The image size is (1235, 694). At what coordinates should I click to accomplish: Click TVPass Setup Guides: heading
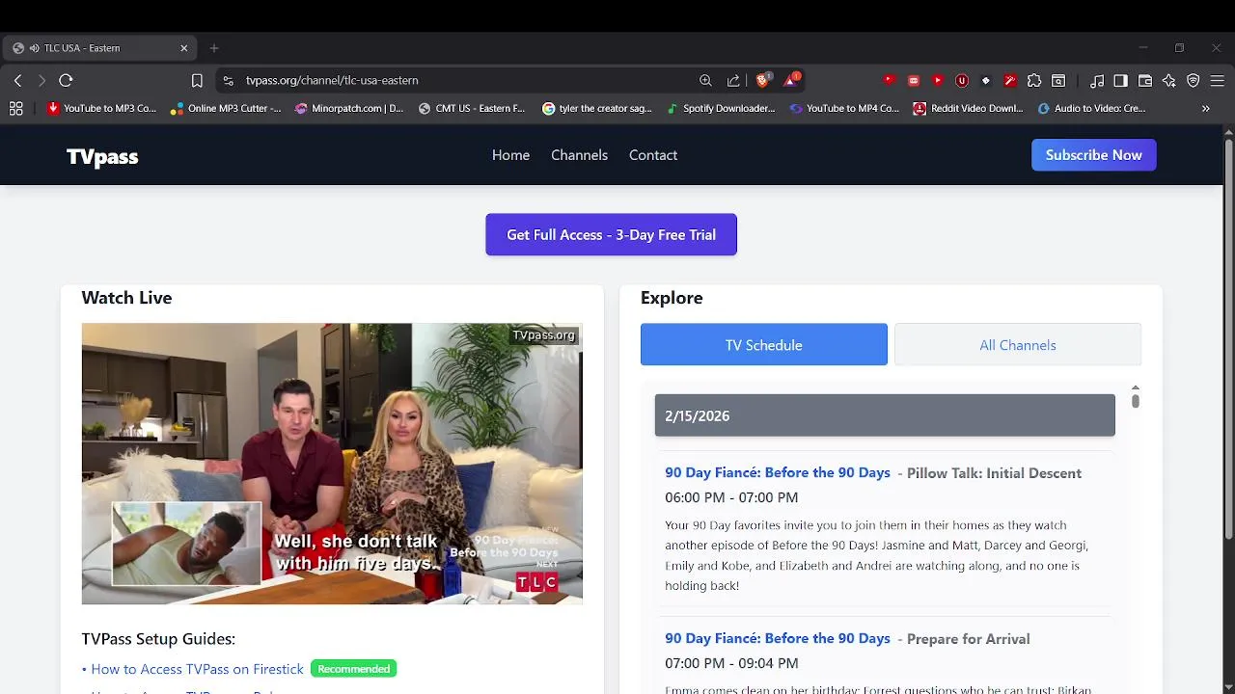pyautogui.click(x=158, y=639)
